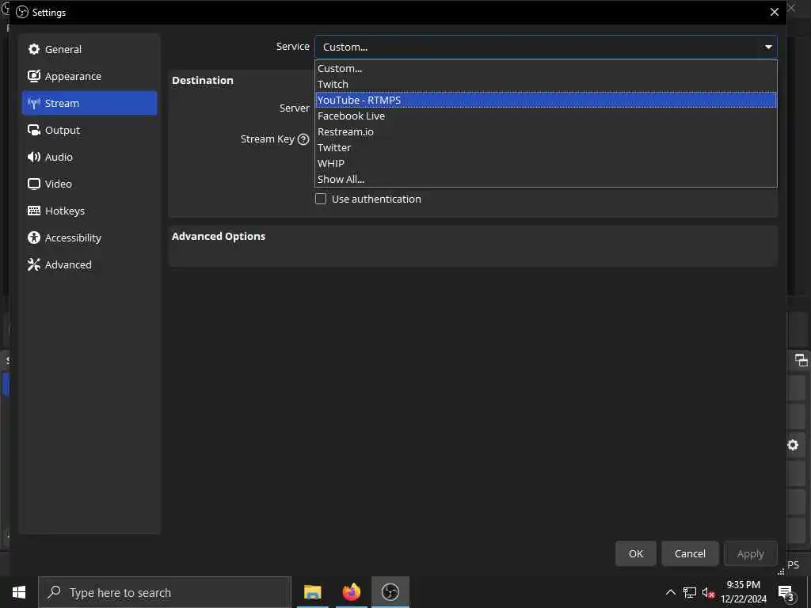The height and width of the screenshot is (608, 811).
Task: Click the pop-out dock icon in OBS window
Action: click(801, 360)
